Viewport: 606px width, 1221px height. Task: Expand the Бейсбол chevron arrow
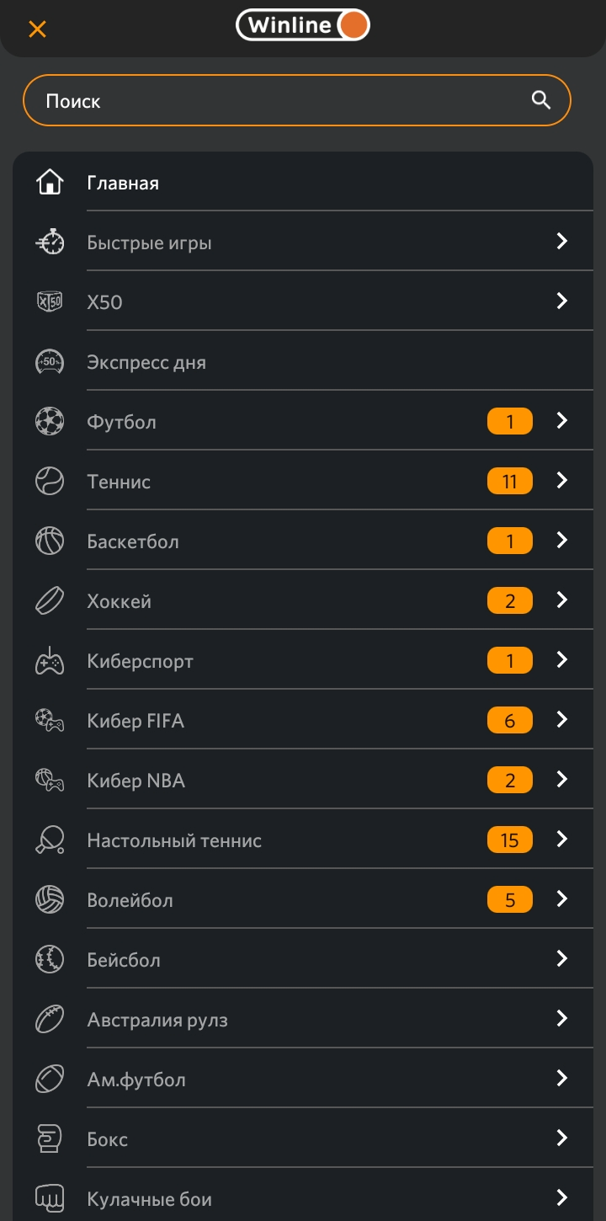562,958
